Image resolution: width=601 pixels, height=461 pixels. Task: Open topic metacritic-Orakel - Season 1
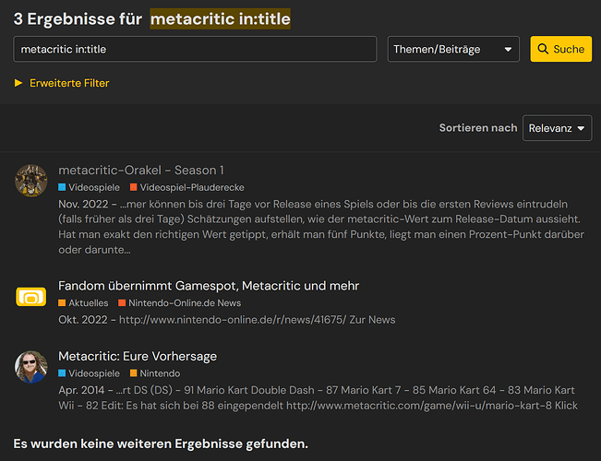tap(141, 170)
